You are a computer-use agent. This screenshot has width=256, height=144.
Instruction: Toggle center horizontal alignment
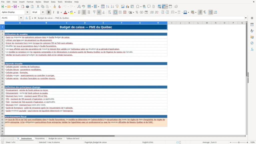(x=84, y=12)
